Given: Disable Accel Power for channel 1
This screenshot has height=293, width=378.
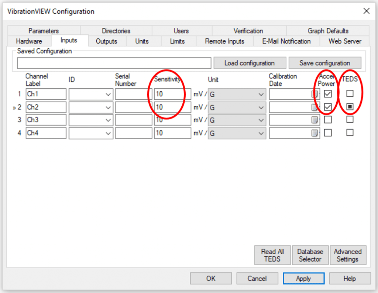Looking at the screenshot, I should (x=328, y=94).
